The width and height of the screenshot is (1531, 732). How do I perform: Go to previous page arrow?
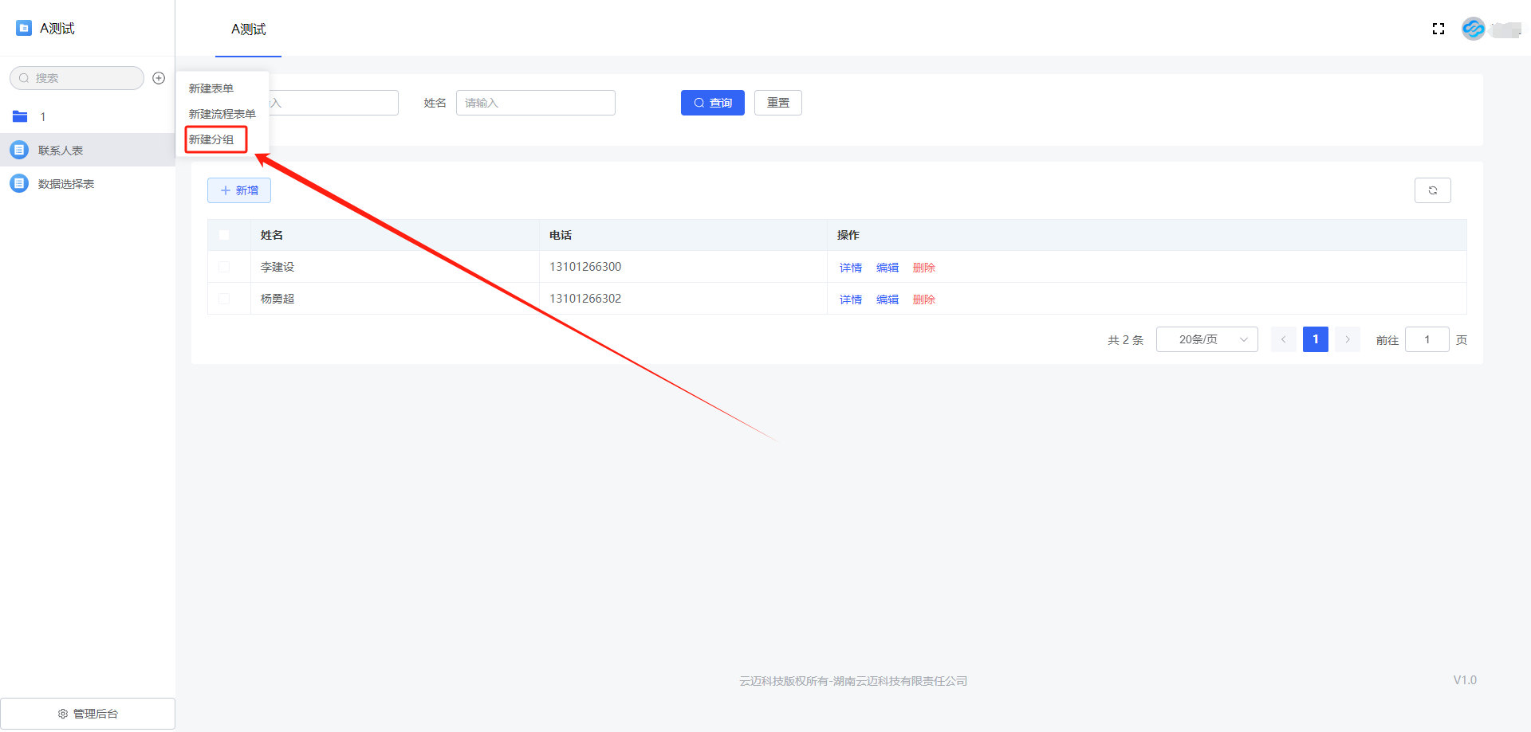pos(1283,339)
